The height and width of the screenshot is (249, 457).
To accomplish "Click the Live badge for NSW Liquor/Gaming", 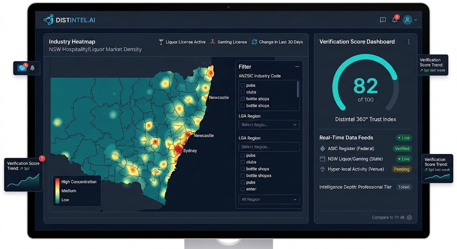I will pos(403,159).
